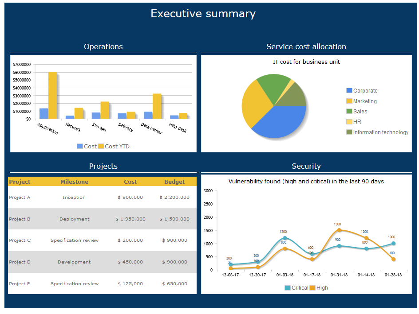This screenshot has width=419, height=314.
Task: Click the Data center Cost YTD bar
Action: tap(157, 106)
